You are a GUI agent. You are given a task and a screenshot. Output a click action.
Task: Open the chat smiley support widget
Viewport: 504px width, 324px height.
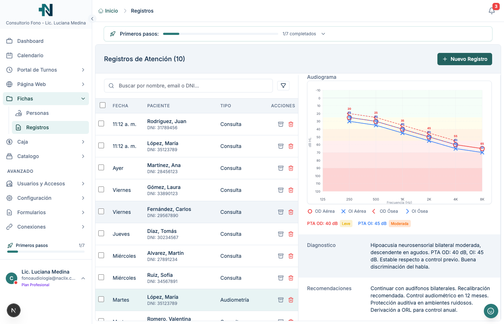(491, 311)
